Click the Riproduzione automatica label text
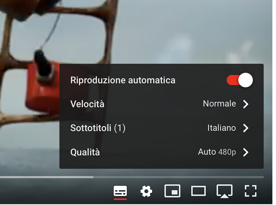The image size is (276, 205). tap(123, 80)
